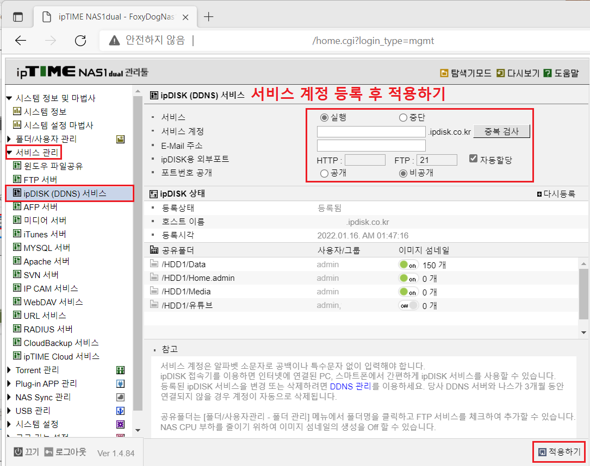Click the IP CAM 서비스 item icon
The image size is (590, 466).
17,288
